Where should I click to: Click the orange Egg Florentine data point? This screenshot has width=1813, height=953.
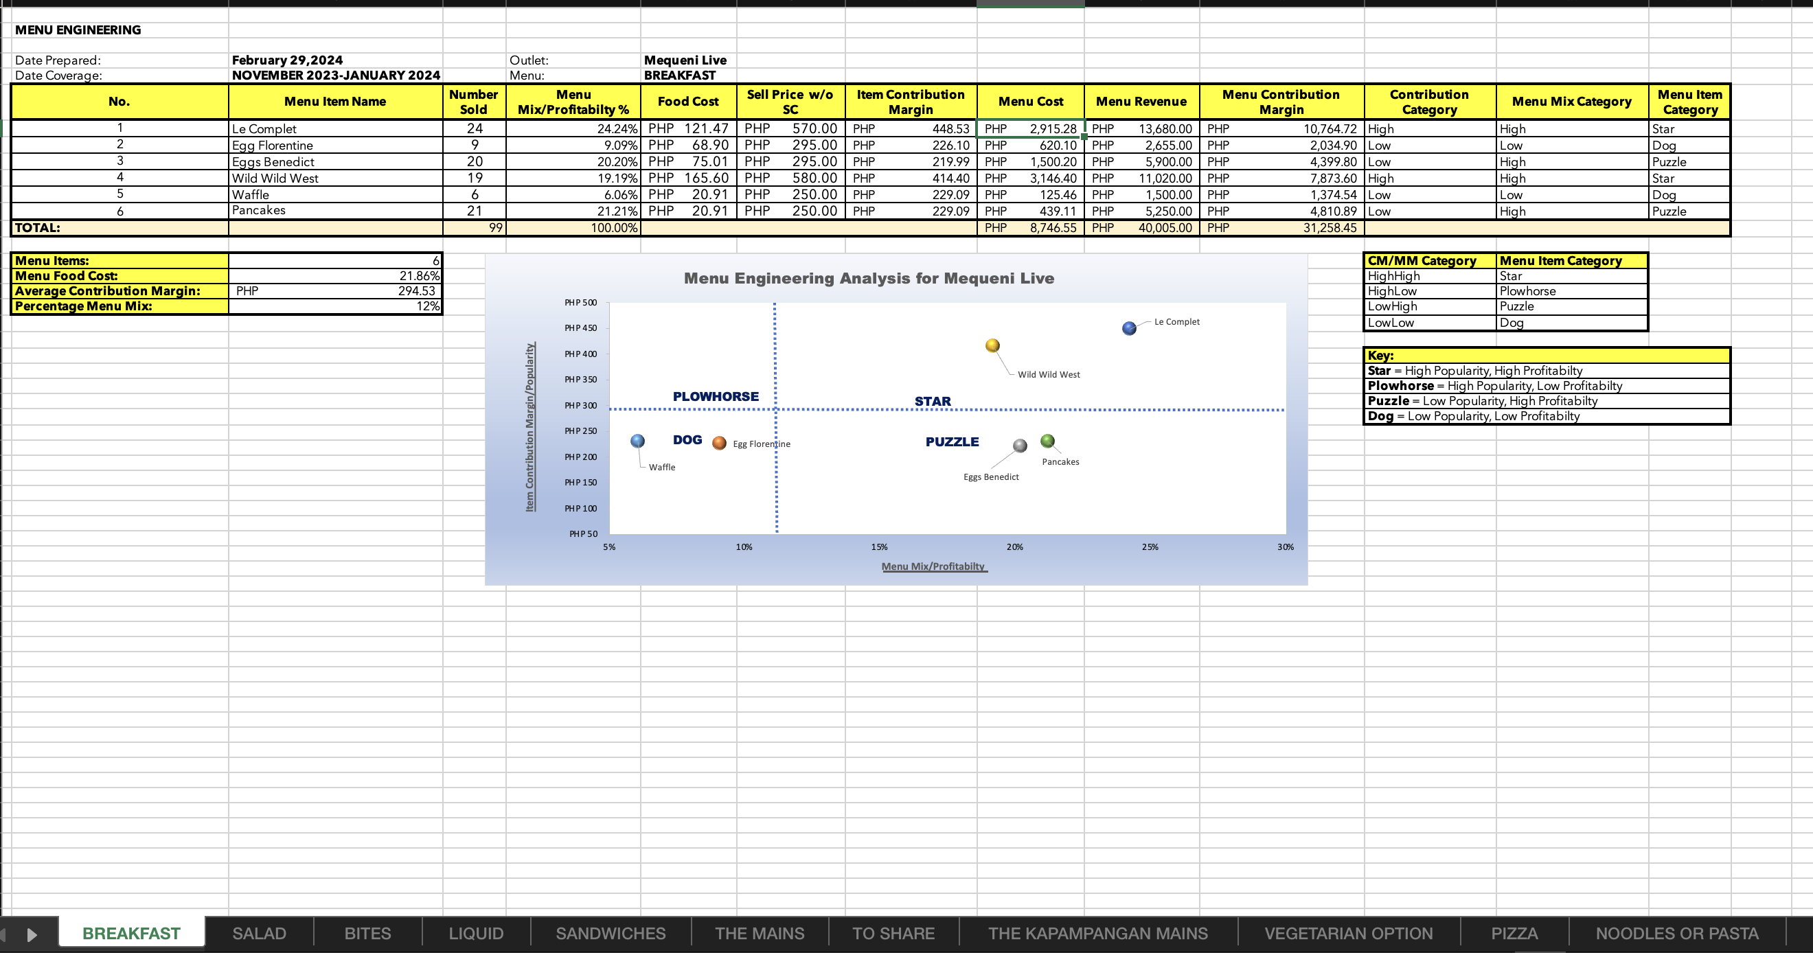coord(718,443)
